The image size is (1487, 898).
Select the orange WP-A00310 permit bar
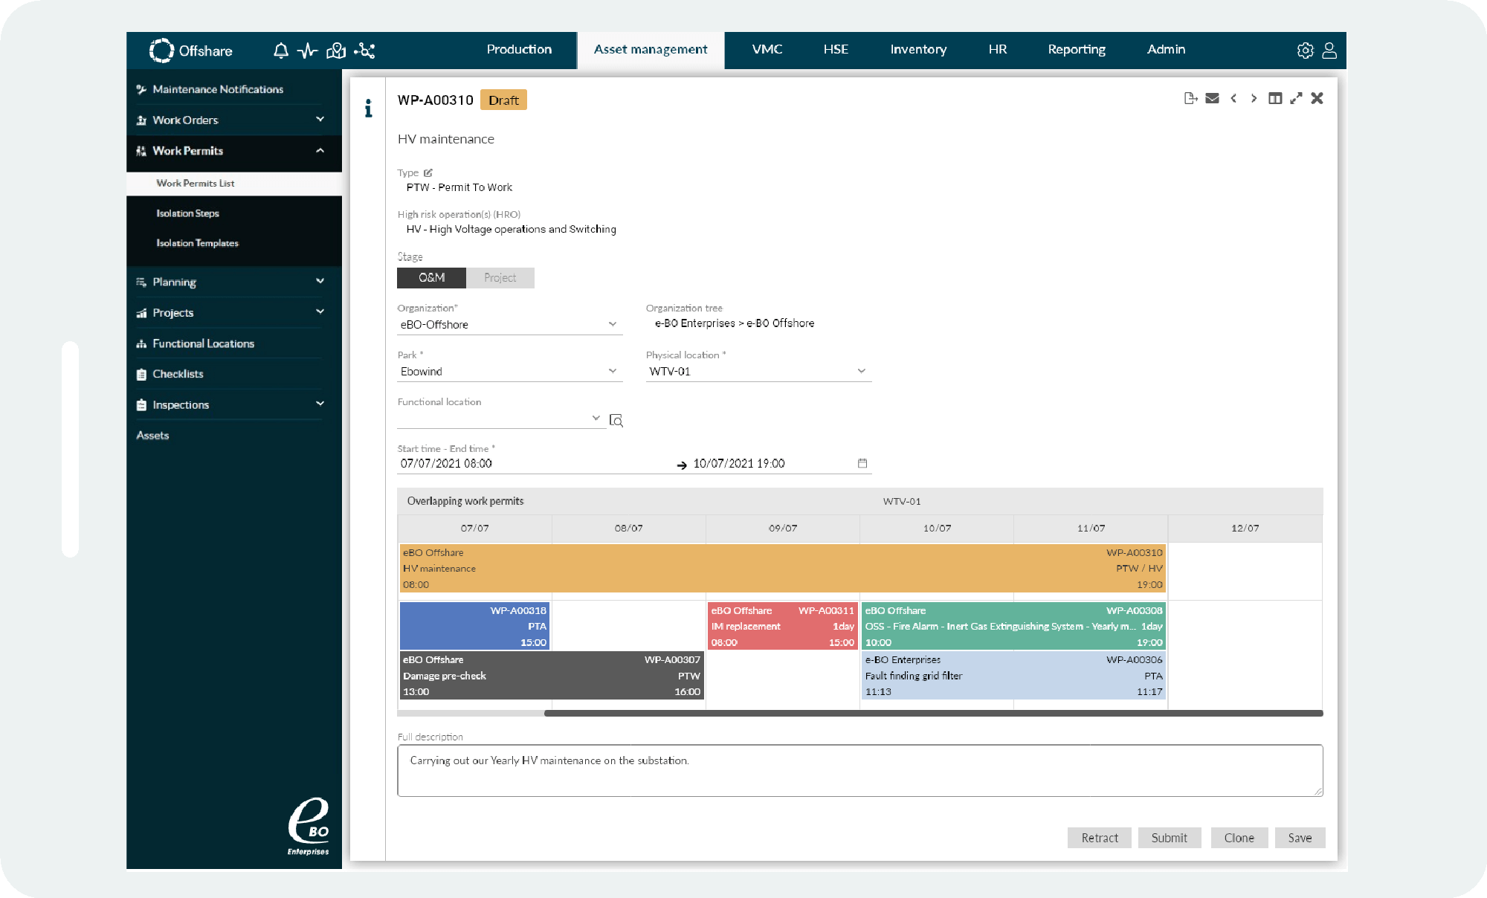(783, 569)
